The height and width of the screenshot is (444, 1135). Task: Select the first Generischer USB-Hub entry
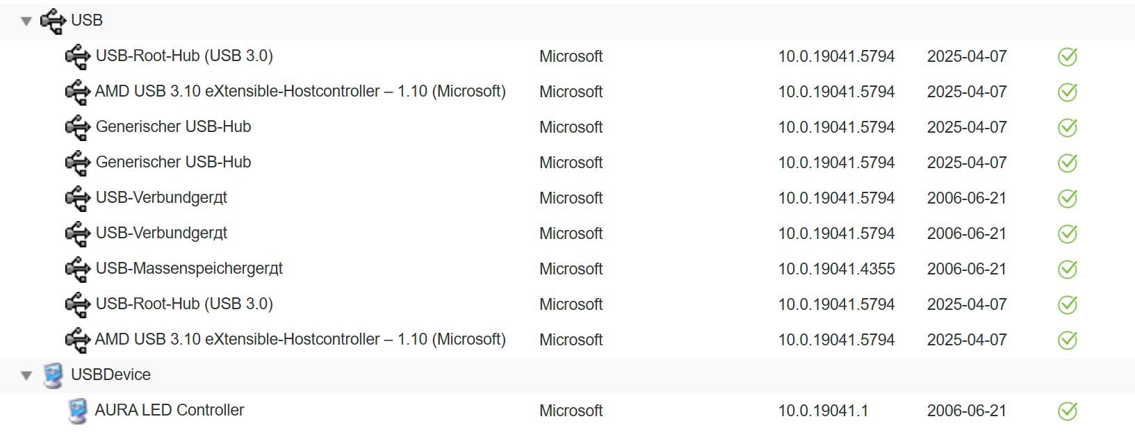pos(173,126)
